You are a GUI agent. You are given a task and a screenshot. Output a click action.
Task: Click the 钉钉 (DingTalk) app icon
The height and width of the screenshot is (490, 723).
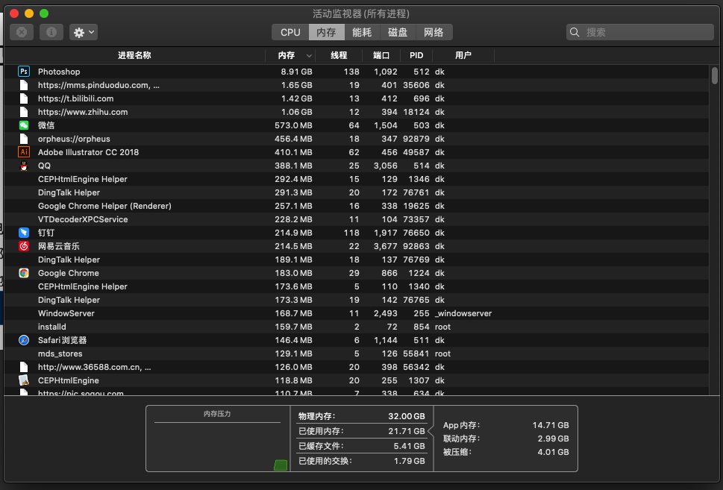(x=23, y=233)
